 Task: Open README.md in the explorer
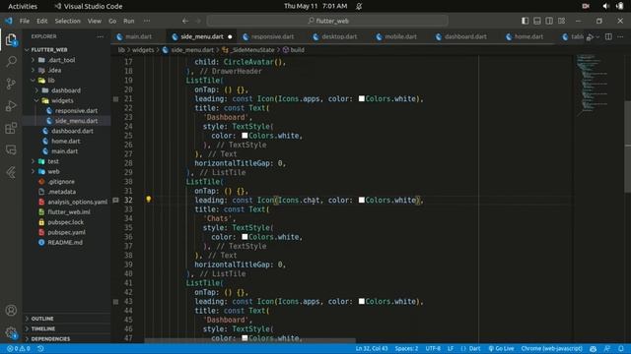pyautogui.click(x=66, y=243)
